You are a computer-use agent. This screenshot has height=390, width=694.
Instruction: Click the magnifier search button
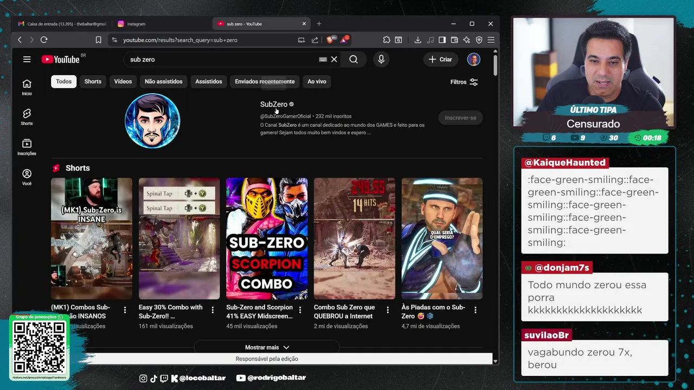pos(354,60)
